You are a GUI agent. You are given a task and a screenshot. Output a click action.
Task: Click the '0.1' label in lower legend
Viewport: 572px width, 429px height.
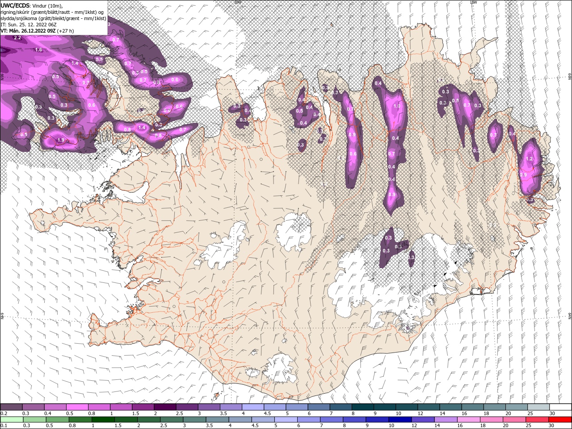(4, 426)
